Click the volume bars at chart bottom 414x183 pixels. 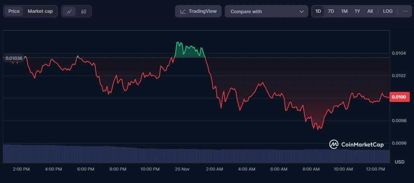click(194, 155)
